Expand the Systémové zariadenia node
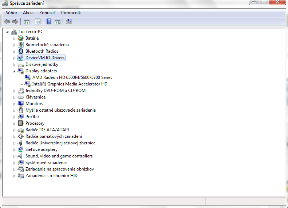 14,163
